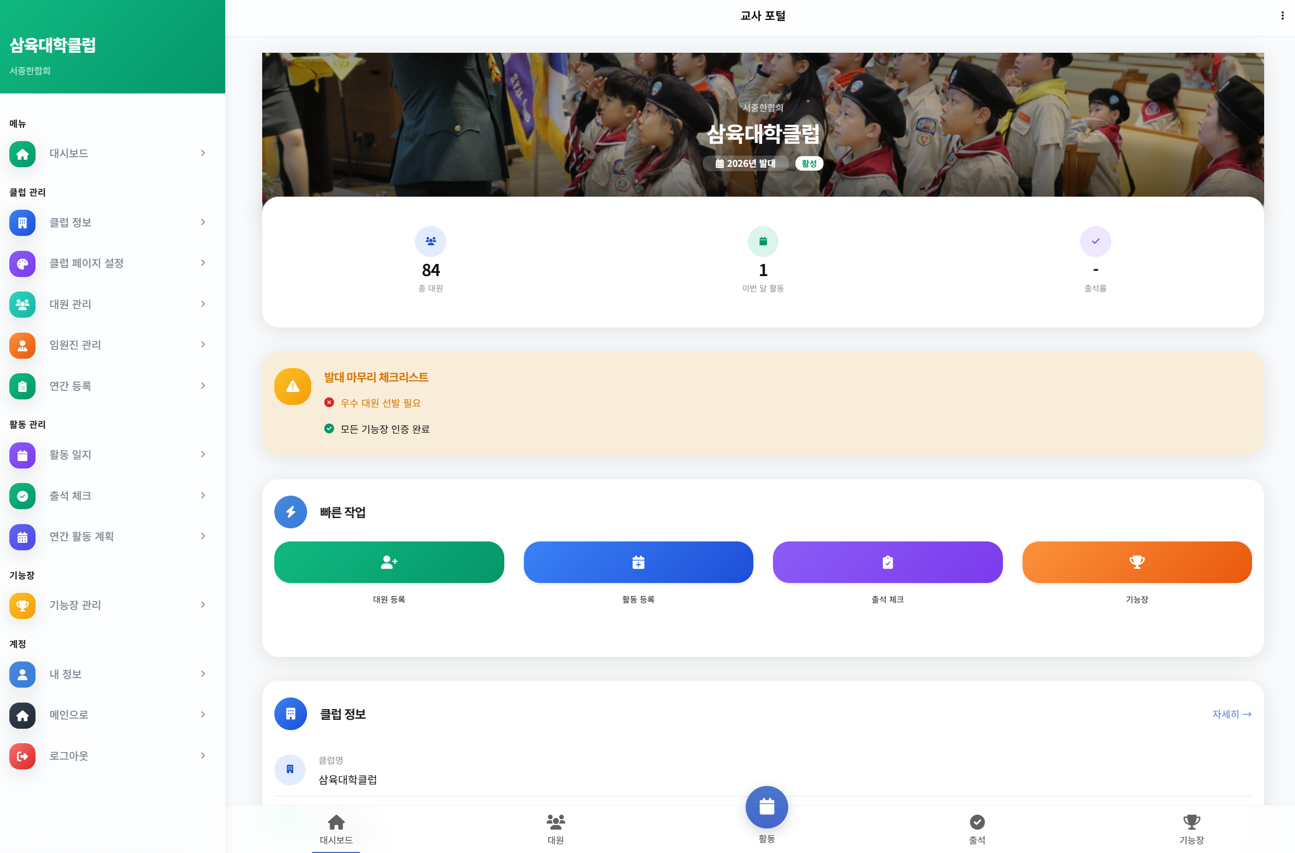This screenshot has height=853, width=1295.
Task: Click the red 로그아웃 icon in sidebar
Action: click(x=22, y=756)
